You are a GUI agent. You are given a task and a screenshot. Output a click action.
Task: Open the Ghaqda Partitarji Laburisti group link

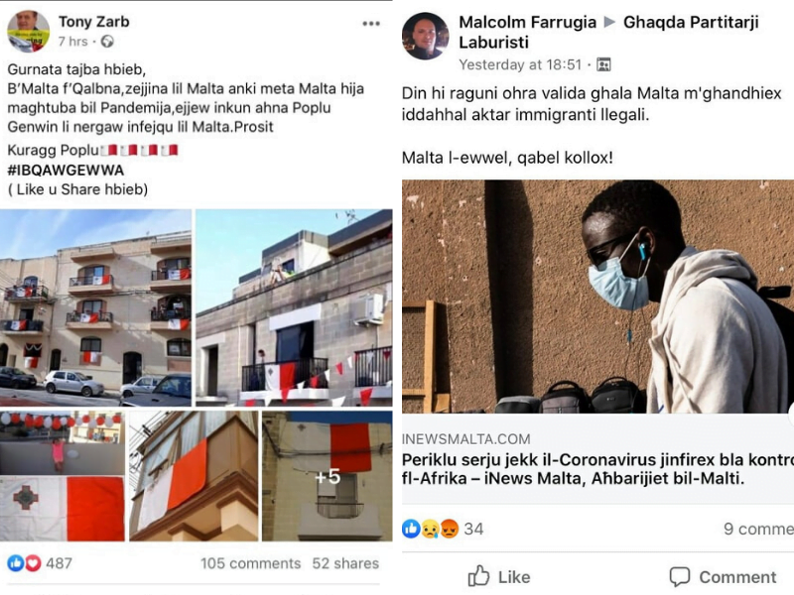click(608, 32)
